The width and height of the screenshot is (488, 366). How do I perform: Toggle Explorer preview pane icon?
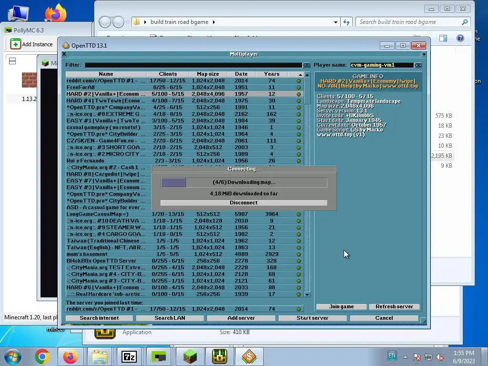click(443, 38)
